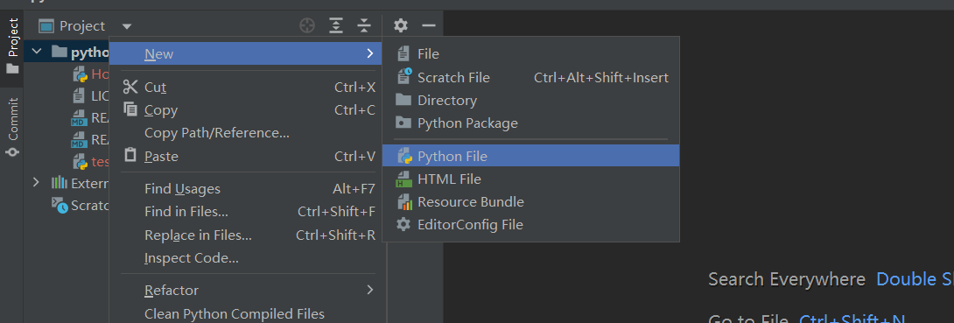This screenshot has width=954, height=323.
Task: Create a new EditorConfig File
Action: 530,224
